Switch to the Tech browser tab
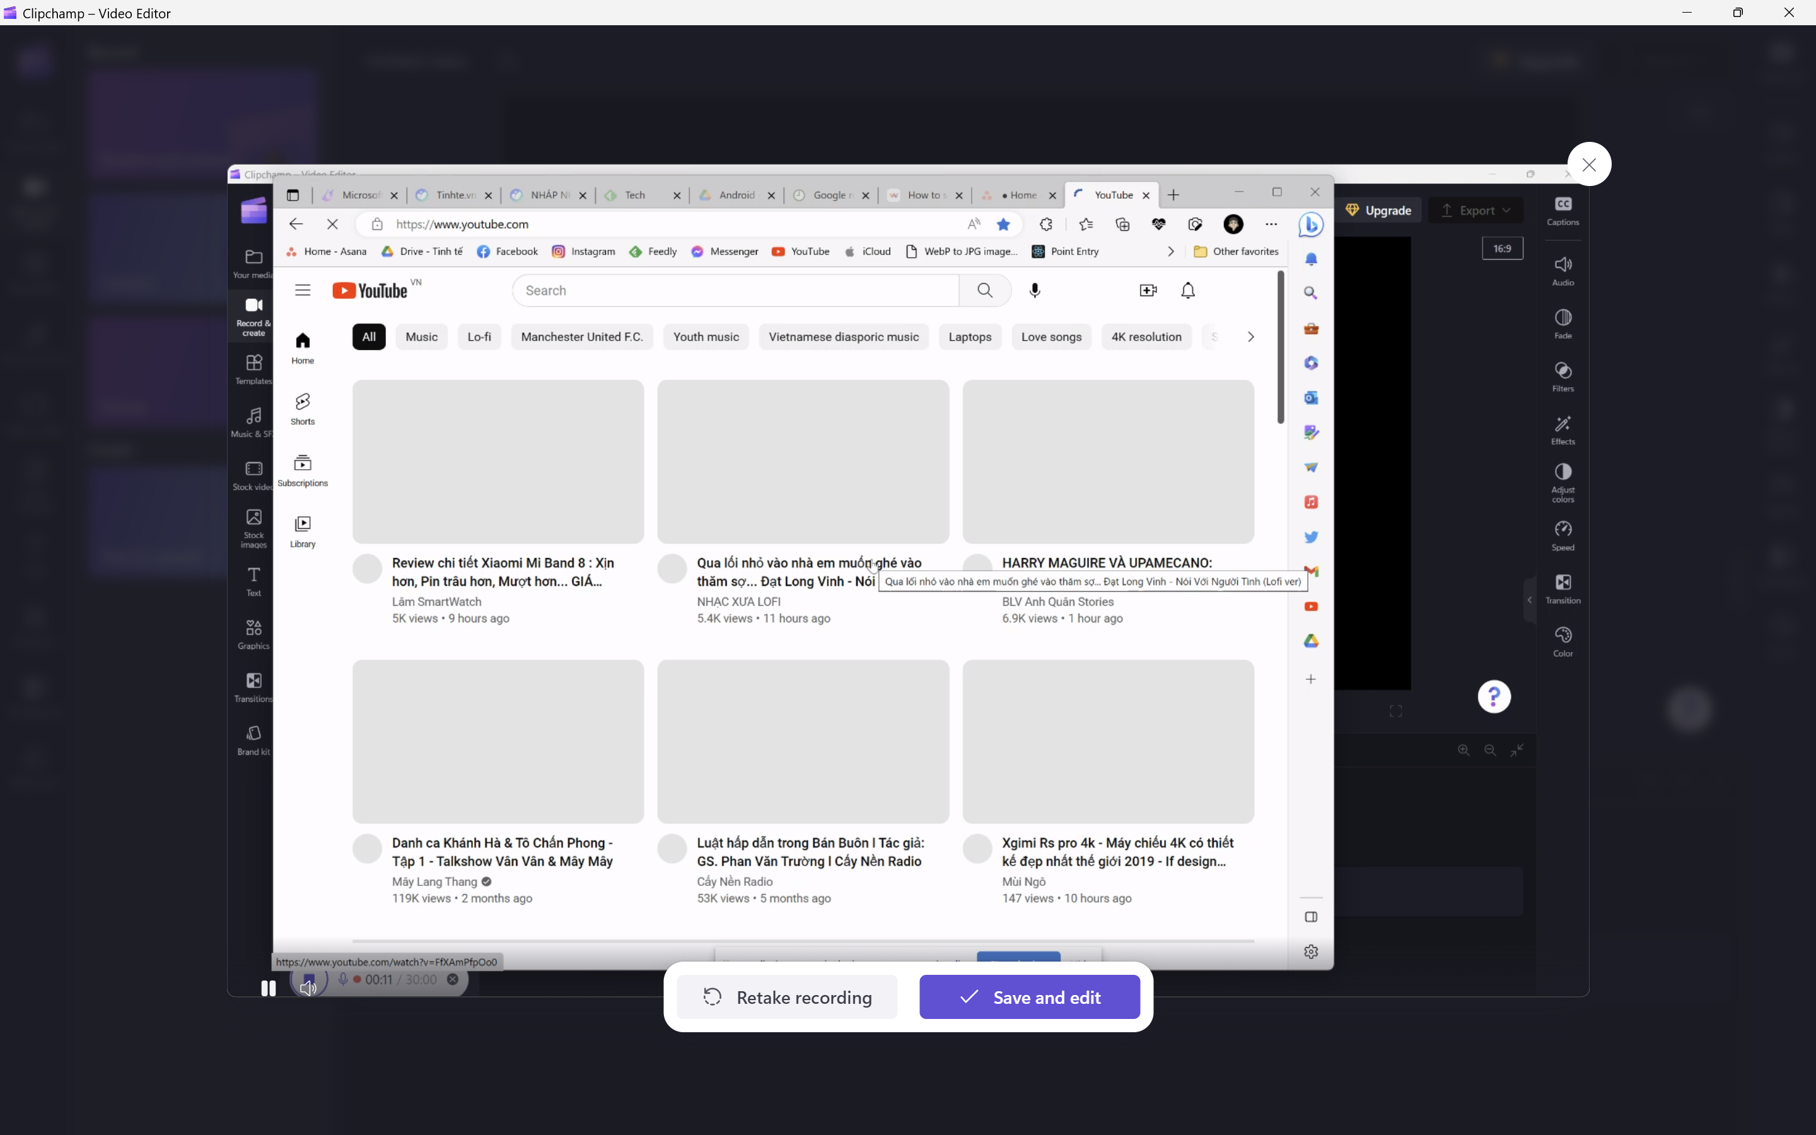1816x1135 pixels. pyautogui.click(x=644, y=195)
